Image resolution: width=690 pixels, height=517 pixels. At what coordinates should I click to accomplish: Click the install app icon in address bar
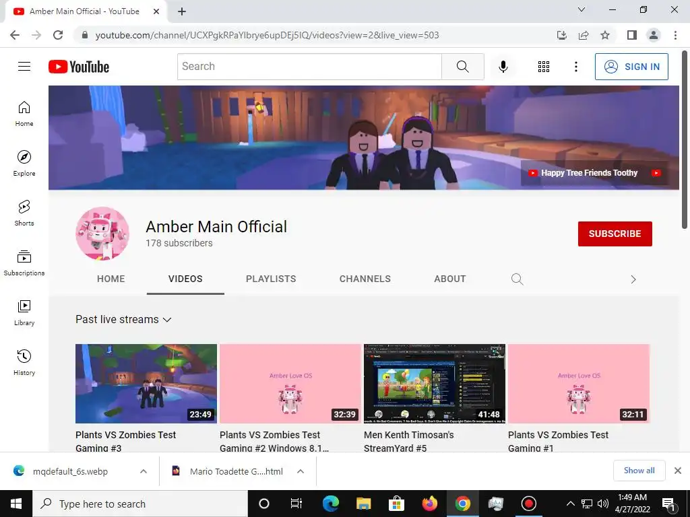pos(562,35)
